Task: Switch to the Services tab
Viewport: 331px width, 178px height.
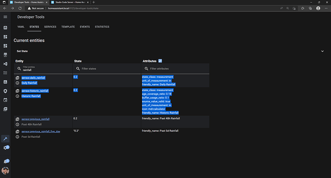Action: pos(50,27)
